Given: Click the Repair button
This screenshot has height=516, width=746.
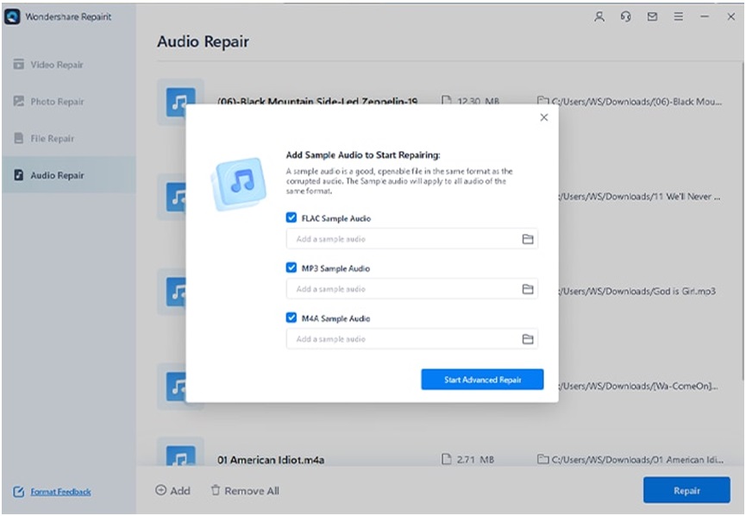Looking at the screenshot, I should (x=686, y=490).
